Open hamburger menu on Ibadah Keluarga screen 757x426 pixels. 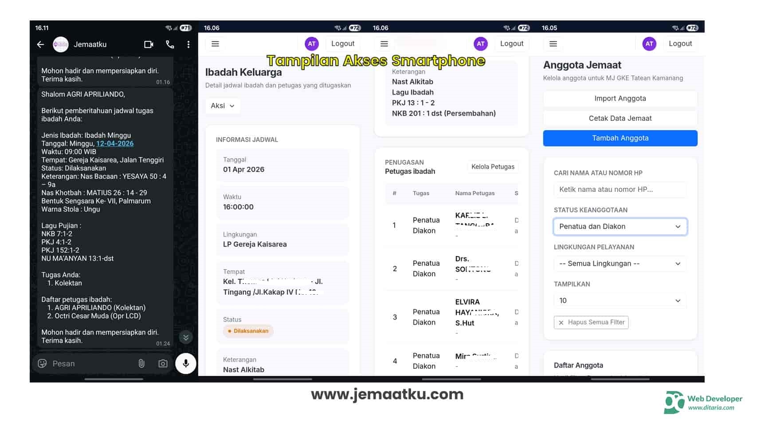(x=215, y=44)
